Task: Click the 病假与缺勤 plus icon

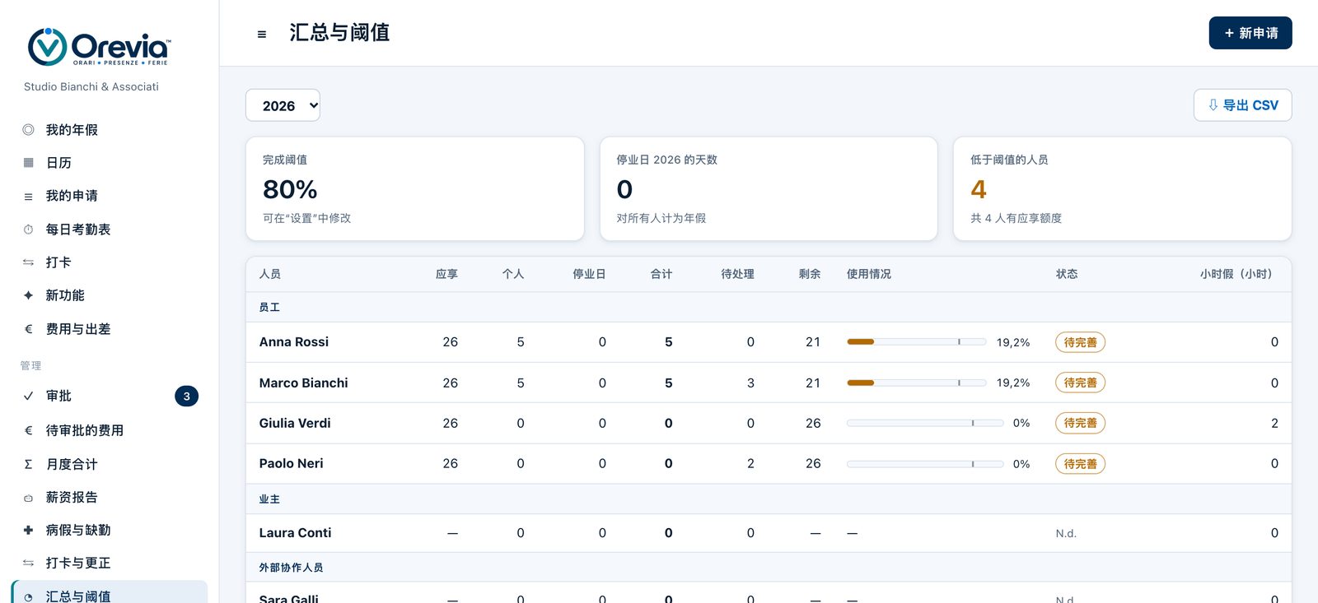Action: click(28, 531)
